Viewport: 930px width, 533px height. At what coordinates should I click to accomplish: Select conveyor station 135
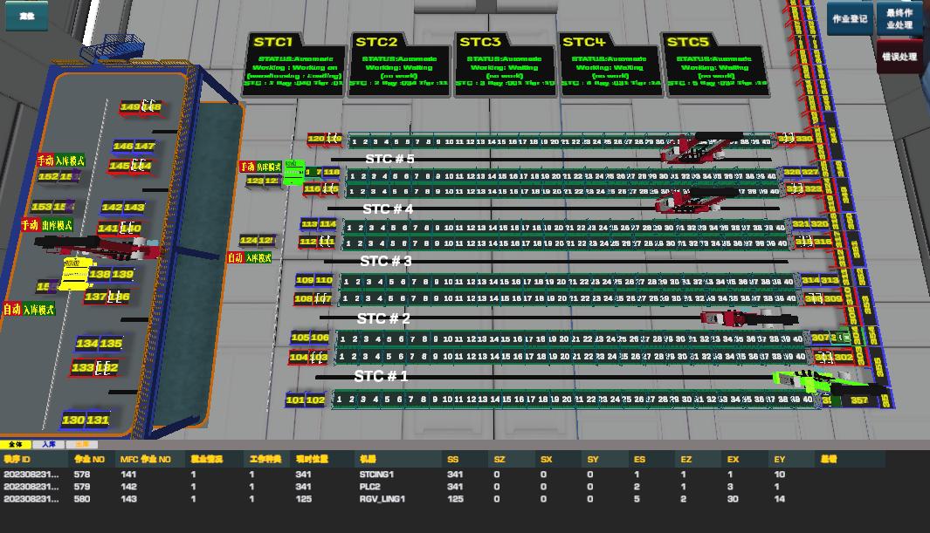click(111, 343)
